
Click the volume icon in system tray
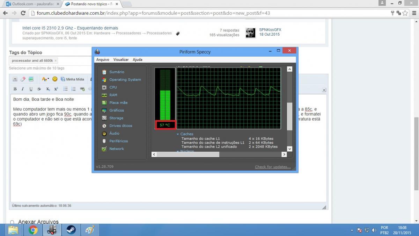point(374,230)
